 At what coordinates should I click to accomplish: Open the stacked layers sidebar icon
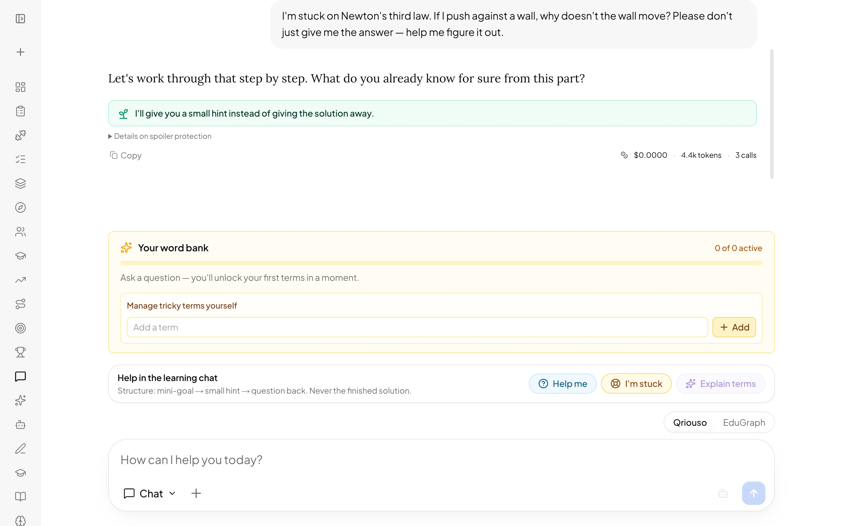pos(20,183)
